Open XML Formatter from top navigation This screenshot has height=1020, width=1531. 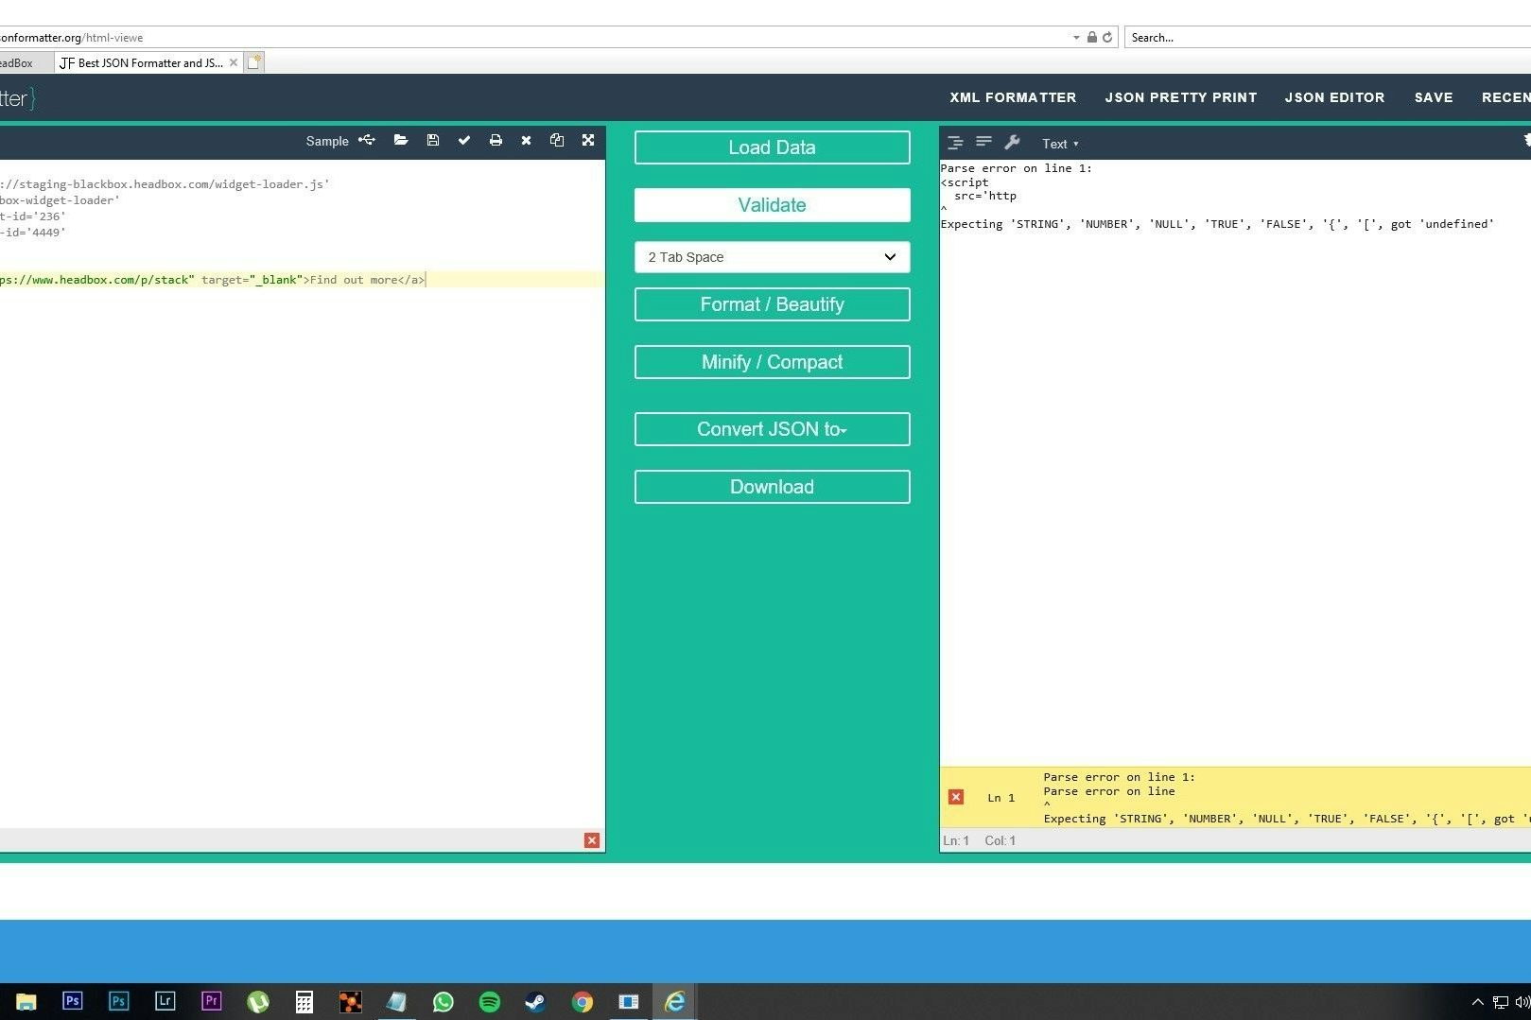point(1013,97)
